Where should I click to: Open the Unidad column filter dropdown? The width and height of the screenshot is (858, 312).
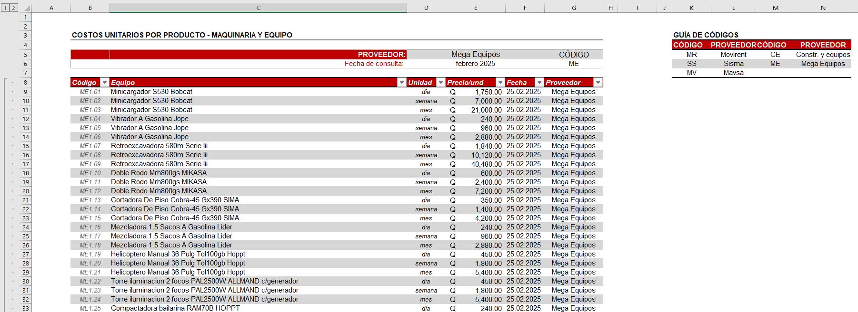[441, 83]
